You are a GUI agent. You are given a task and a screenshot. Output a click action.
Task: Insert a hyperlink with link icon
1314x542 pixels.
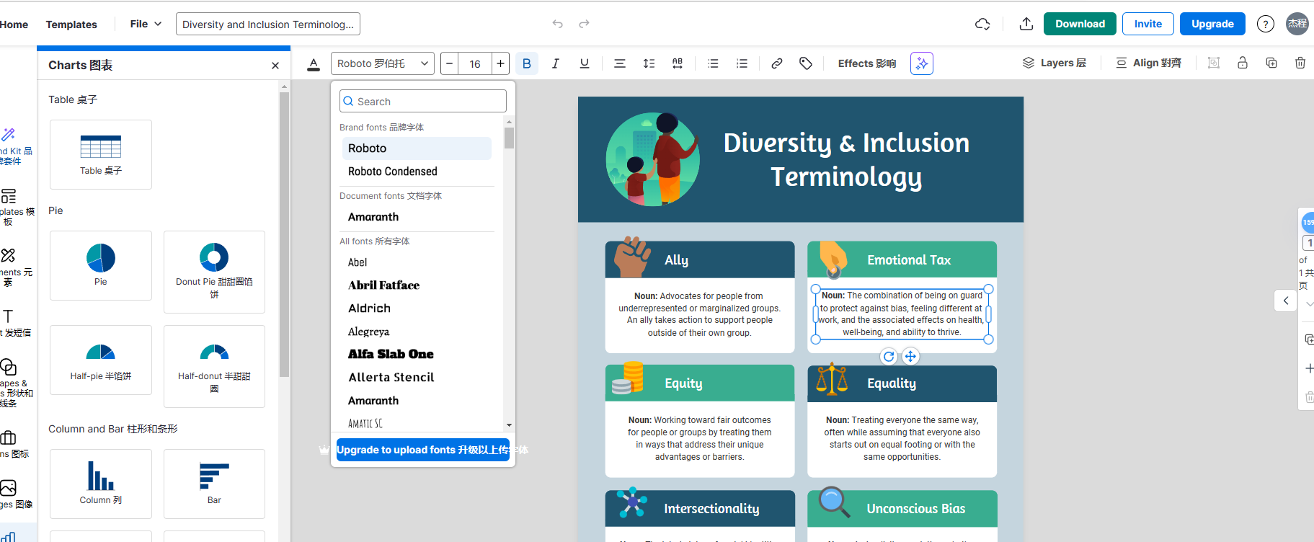tap(776, 63)
